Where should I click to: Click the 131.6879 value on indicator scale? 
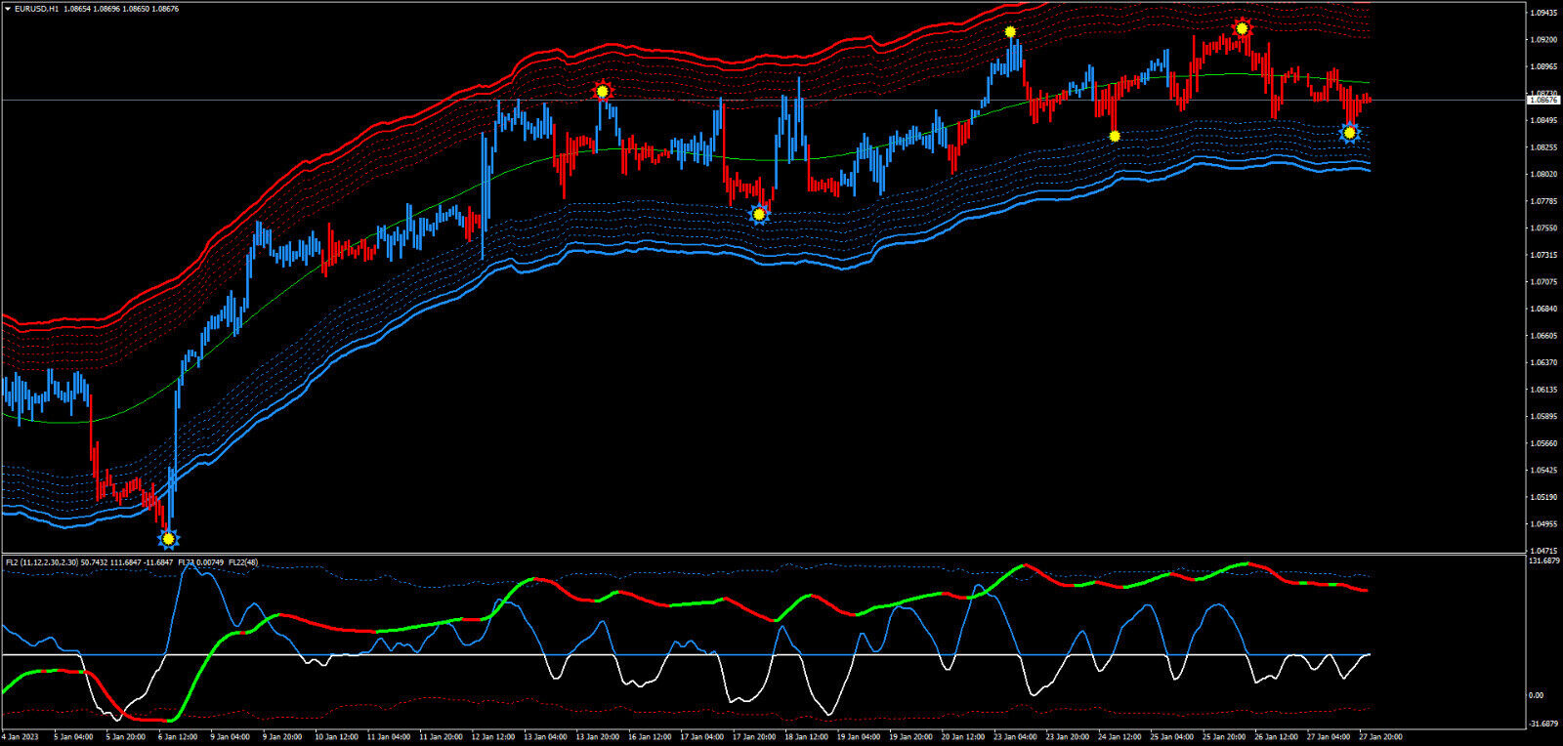(1543, 561)
